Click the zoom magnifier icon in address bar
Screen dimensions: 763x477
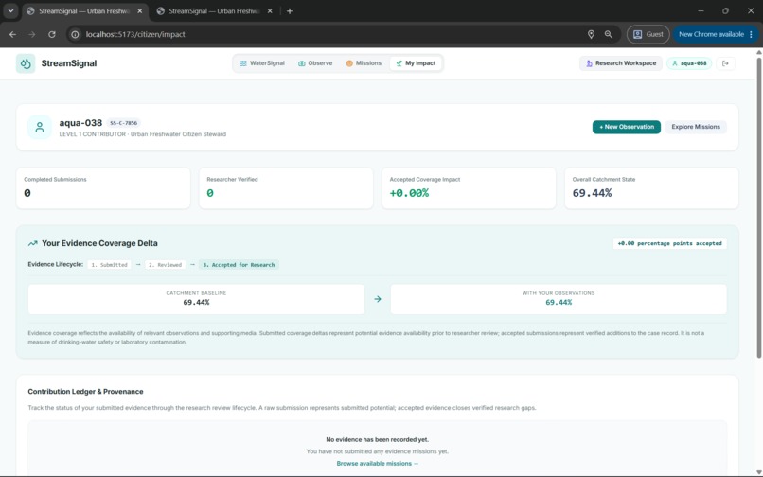pos(609,35)
